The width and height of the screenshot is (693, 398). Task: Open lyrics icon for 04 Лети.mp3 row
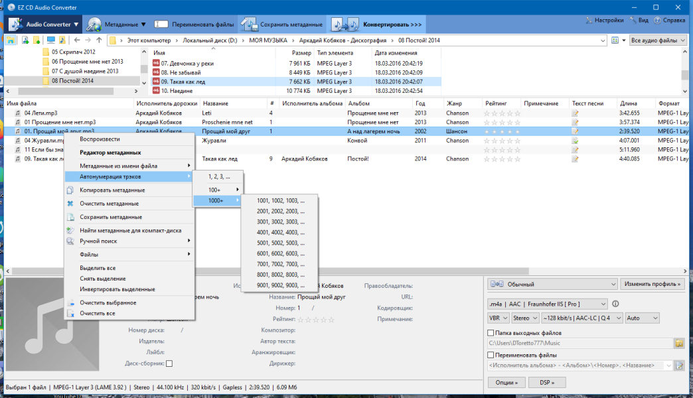coord(575,113)
